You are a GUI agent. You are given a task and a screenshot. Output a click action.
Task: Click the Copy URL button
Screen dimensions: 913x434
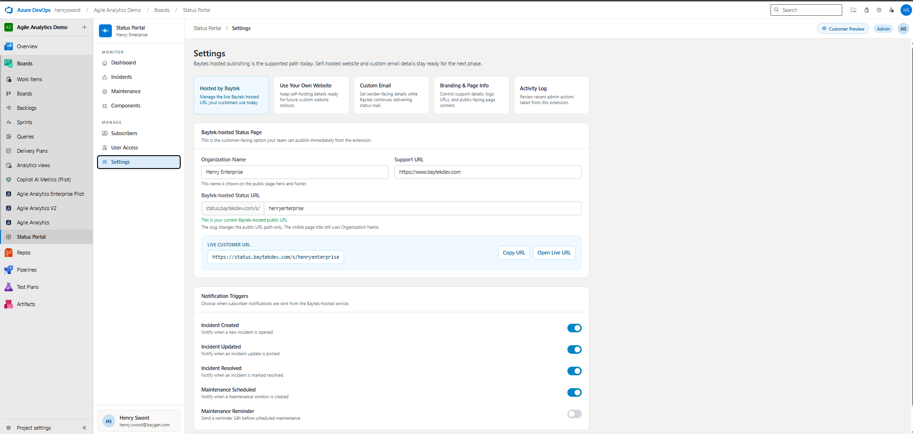click(513, 253)
